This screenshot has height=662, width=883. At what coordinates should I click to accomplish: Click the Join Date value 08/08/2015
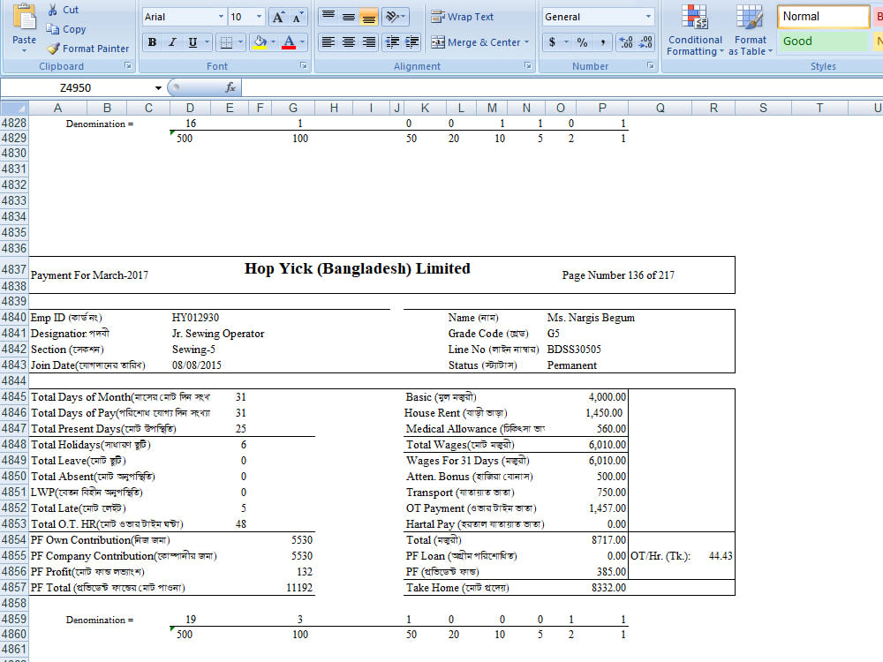[x=197, y=365]
